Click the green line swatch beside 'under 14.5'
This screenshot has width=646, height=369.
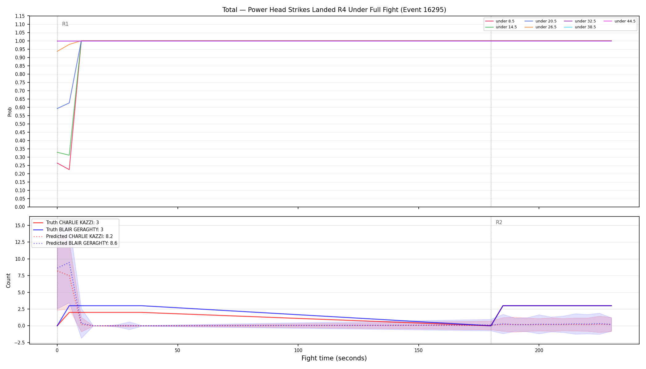click(x=489, y=27)
